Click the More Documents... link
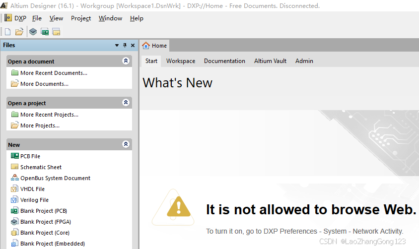 tap(44, 84)
